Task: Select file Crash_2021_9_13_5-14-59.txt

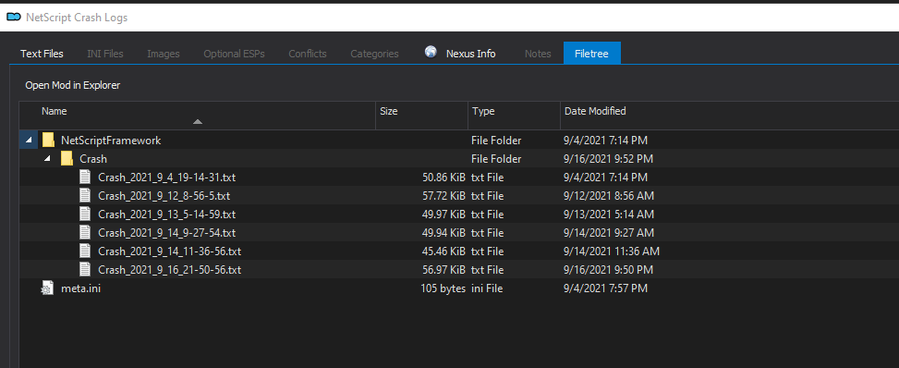Action: (x=166, y=215)
